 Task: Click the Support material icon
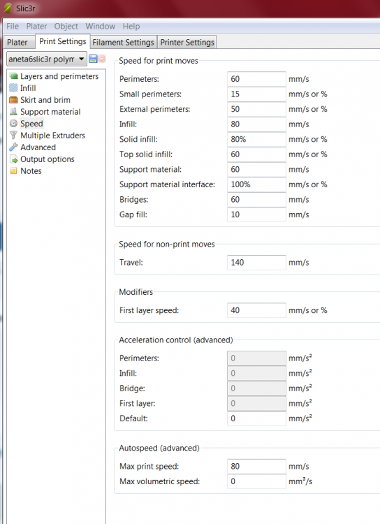pyautogui.click(x=13, y=112)
